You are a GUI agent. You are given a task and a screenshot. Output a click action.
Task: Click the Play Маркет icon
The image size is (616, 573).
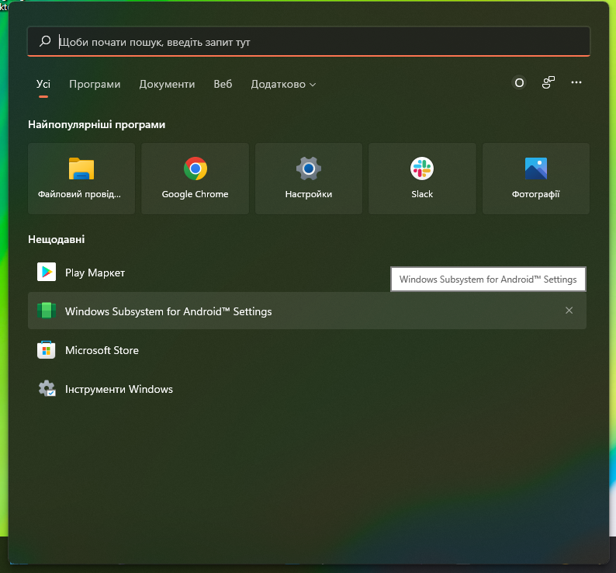pyautogui.click(x=47, y=272)
